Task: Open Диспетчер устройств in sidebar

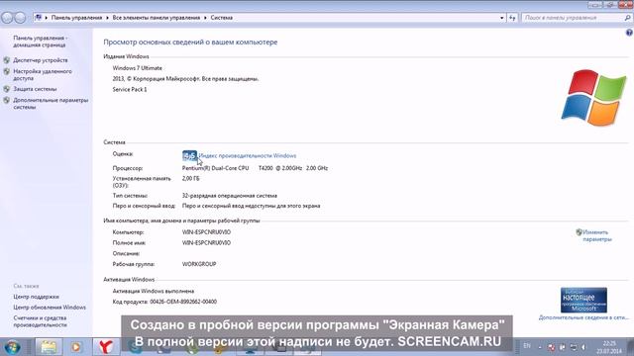Action: [x=40, y=60]
